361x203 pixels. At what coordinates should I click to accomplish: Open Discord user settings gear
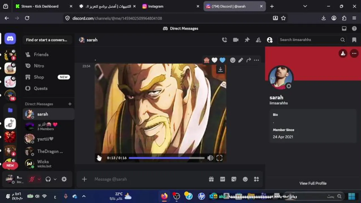pyautogui.click(x=64, y=179)
